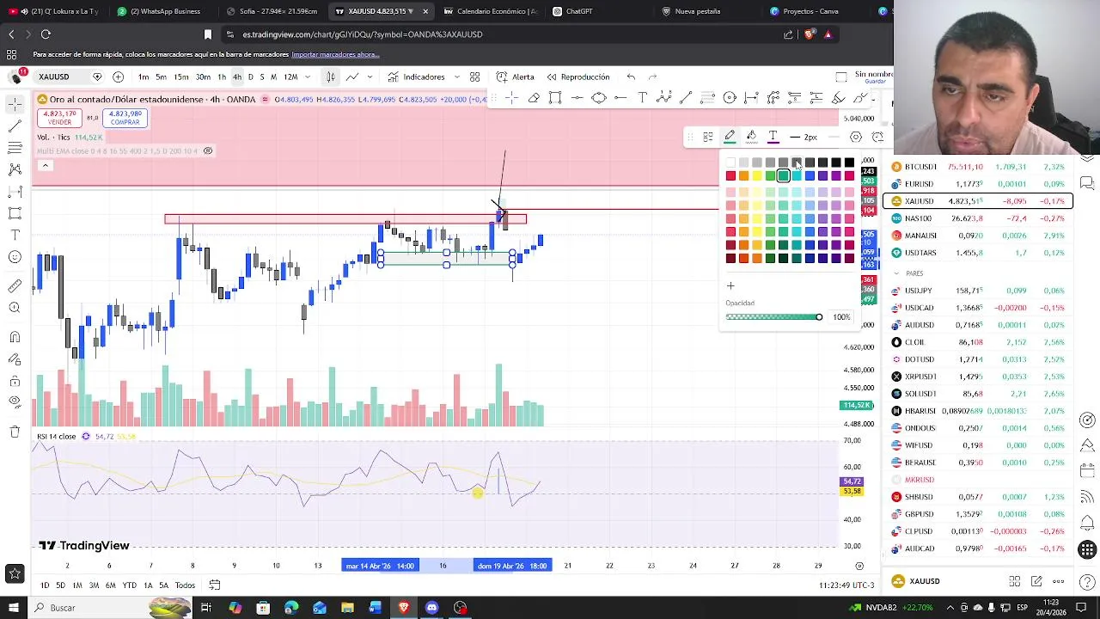Open the Indicadores indicators menu
Screen dimensions: 1100x619
point(417,77)
